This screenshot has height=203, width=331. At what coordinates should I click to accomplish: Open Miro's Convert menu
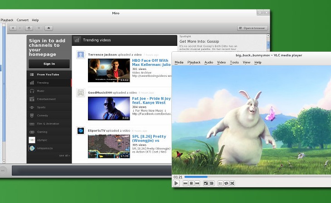pyautogui.click(x=23, y=20)
